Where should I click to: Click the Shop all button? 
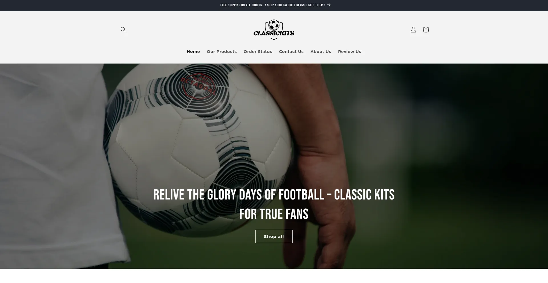(x=274, y=236)
